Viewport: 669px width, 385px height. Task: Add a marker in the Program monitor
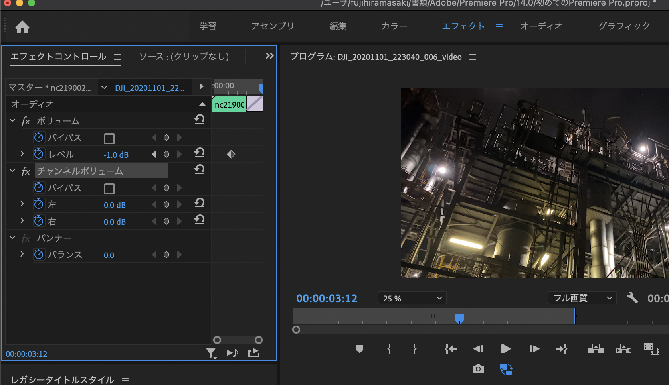360,349
